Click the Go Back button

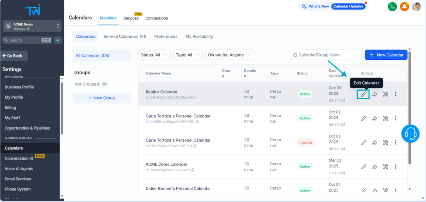point(14,56)
